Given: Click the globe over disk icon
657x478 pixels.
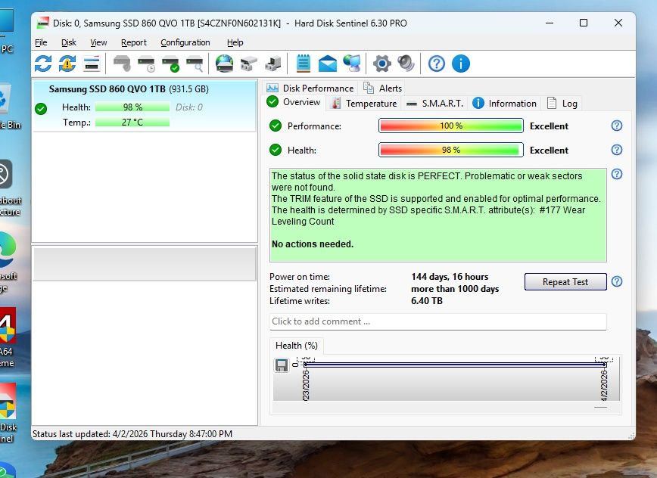Looking at the screenshot, I should (225, 64).
